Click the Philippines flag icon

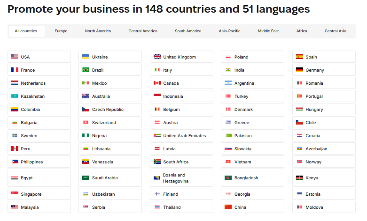[15, 162]
